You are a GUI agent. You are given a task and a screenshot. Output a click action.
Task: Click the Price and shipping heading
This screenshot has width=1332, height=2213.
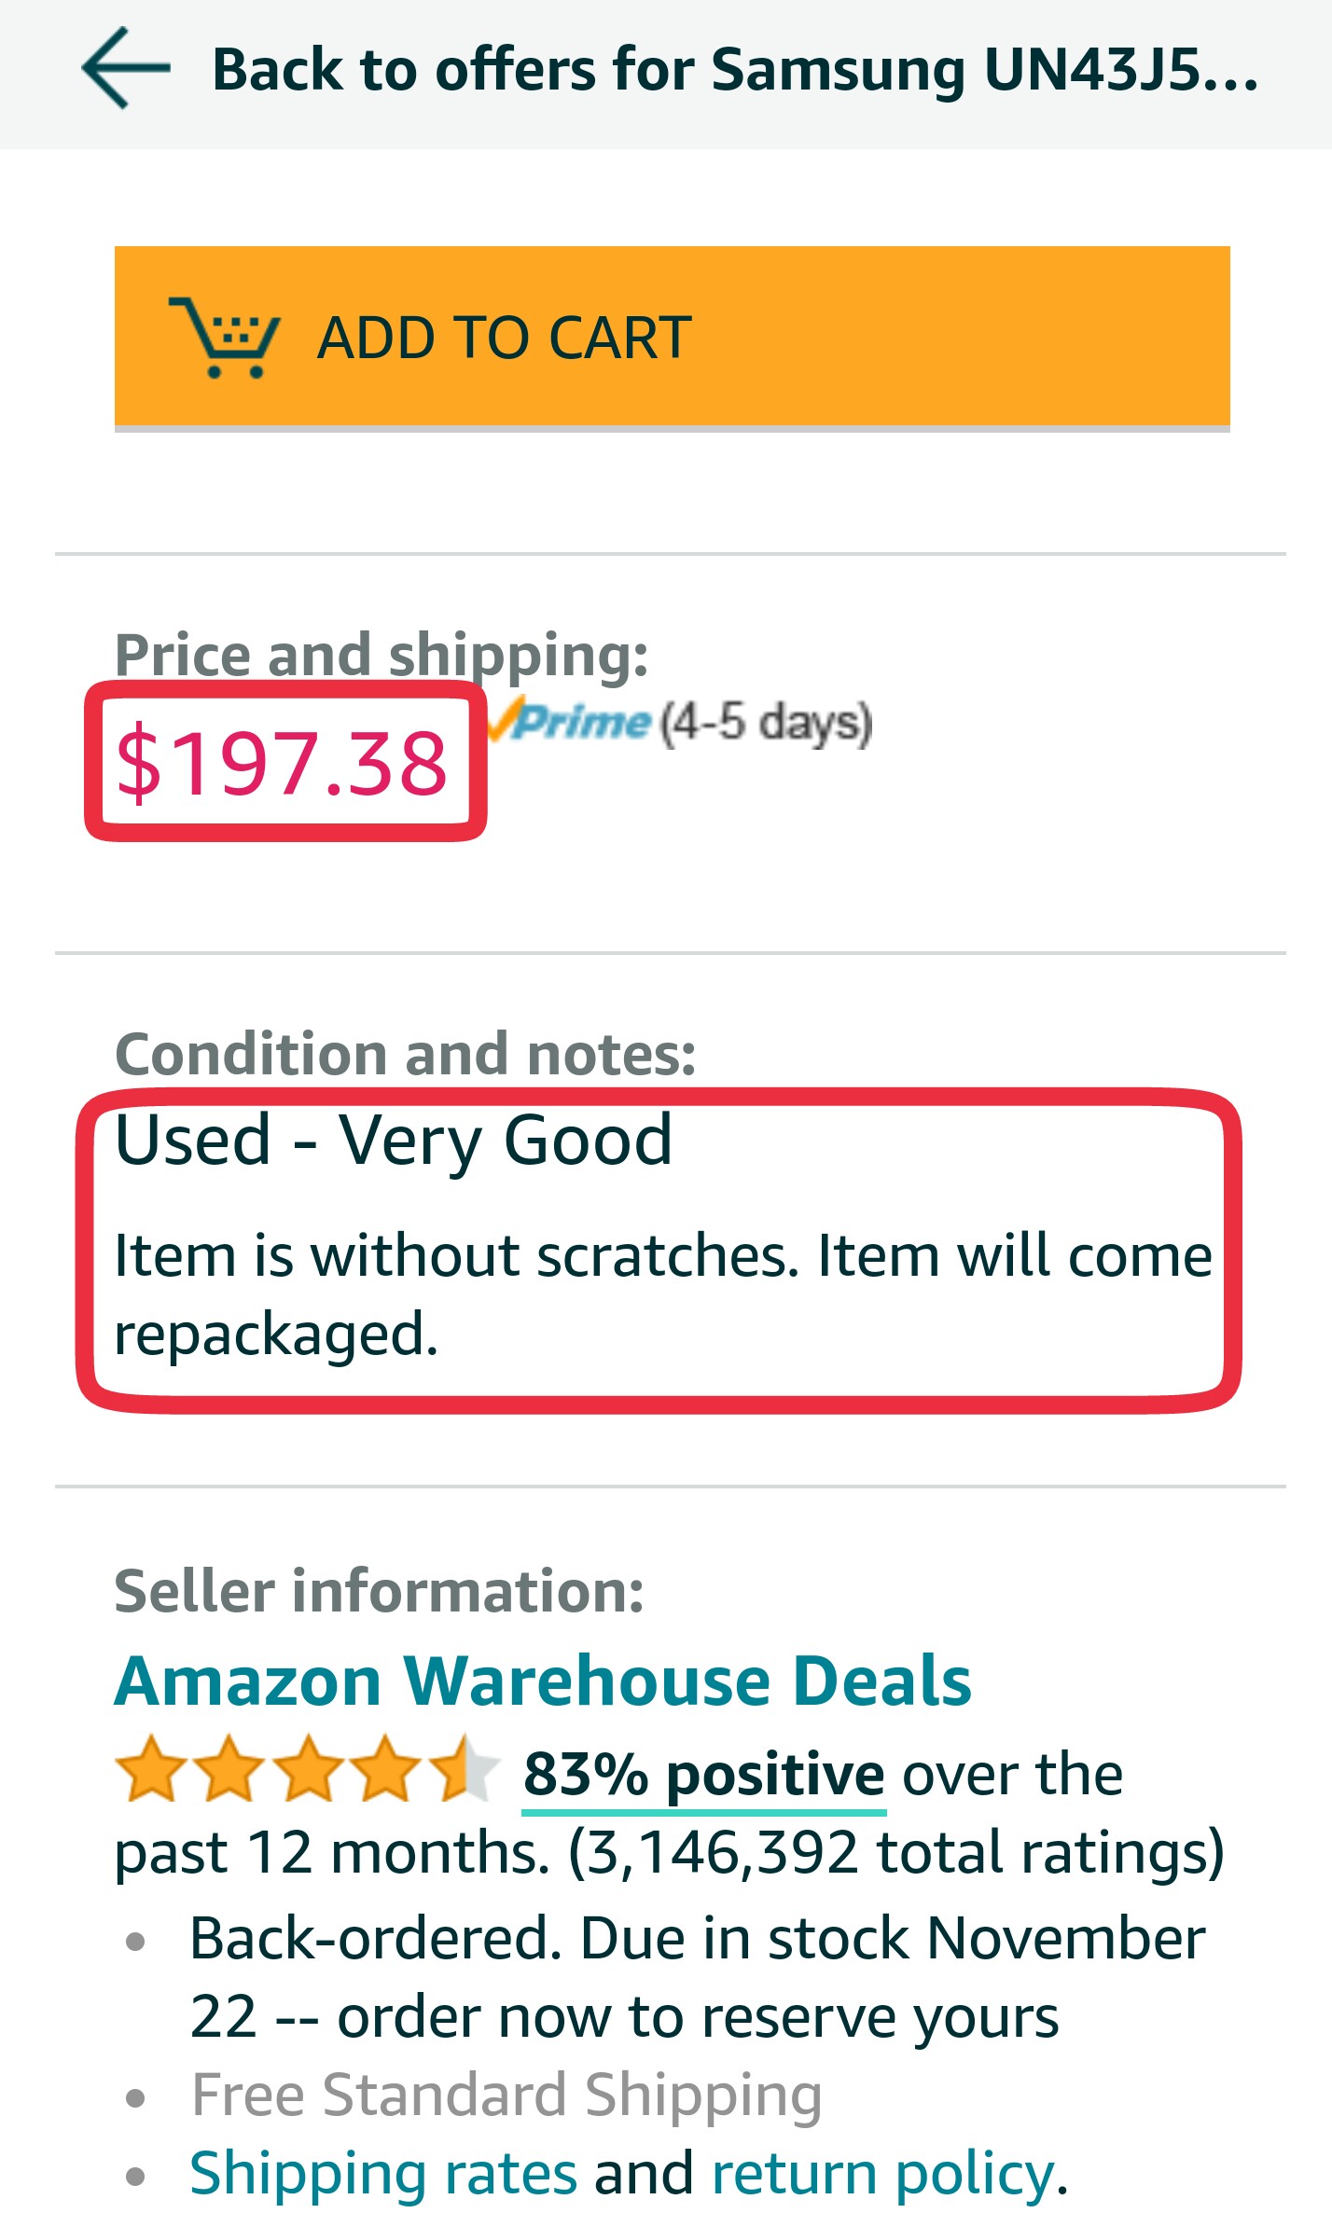[x=381, y=654]
